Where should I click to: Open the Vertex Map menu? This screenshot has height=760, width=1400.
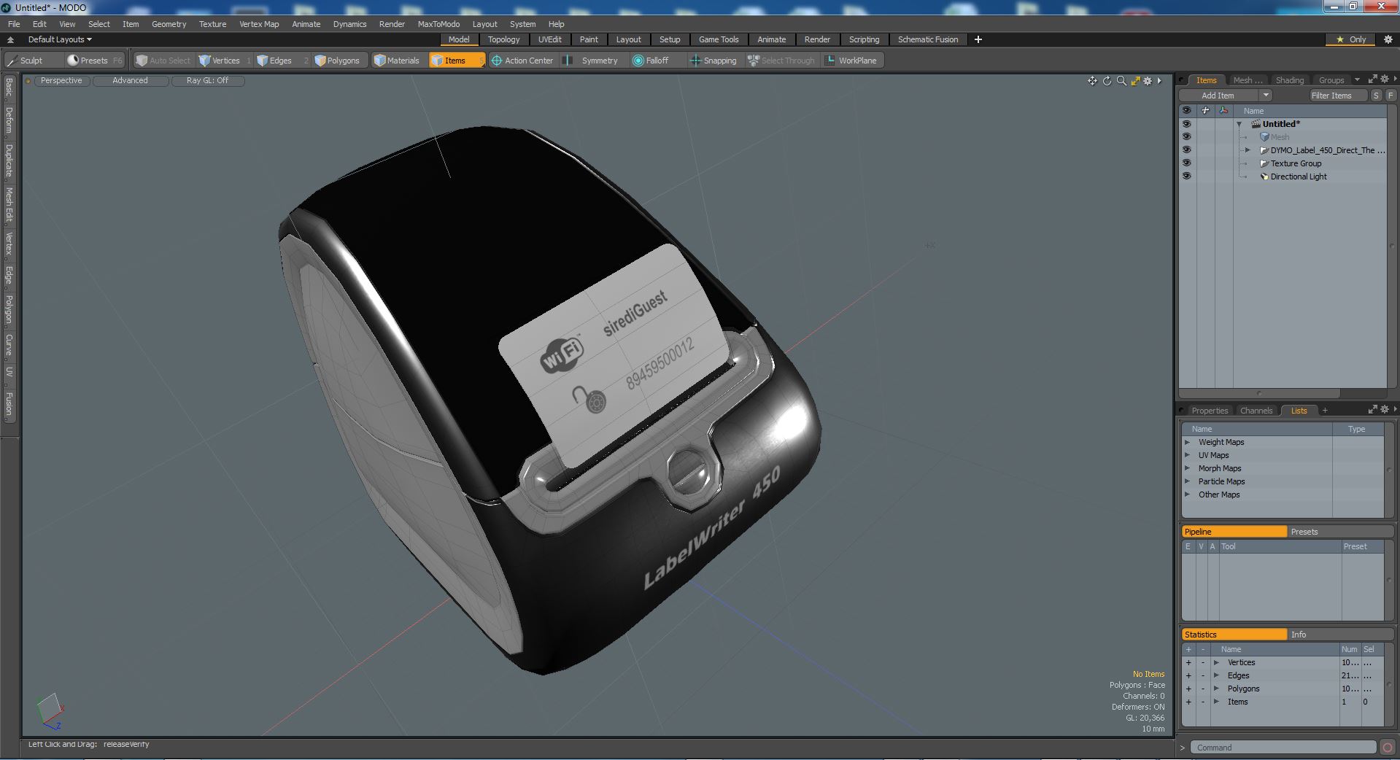tap(259, 24)
